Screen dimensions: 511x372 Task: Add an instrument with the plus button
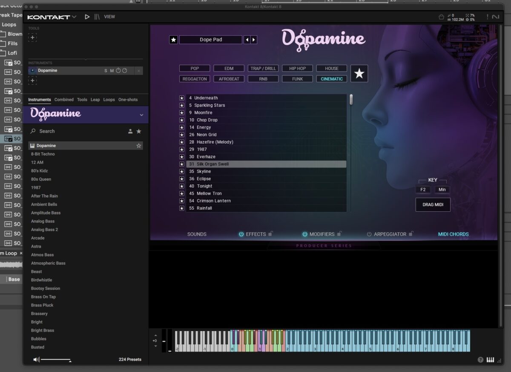coord(32,81)
